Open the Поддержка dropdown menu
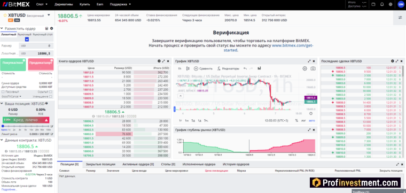406x193 pixels. point(120,4)
